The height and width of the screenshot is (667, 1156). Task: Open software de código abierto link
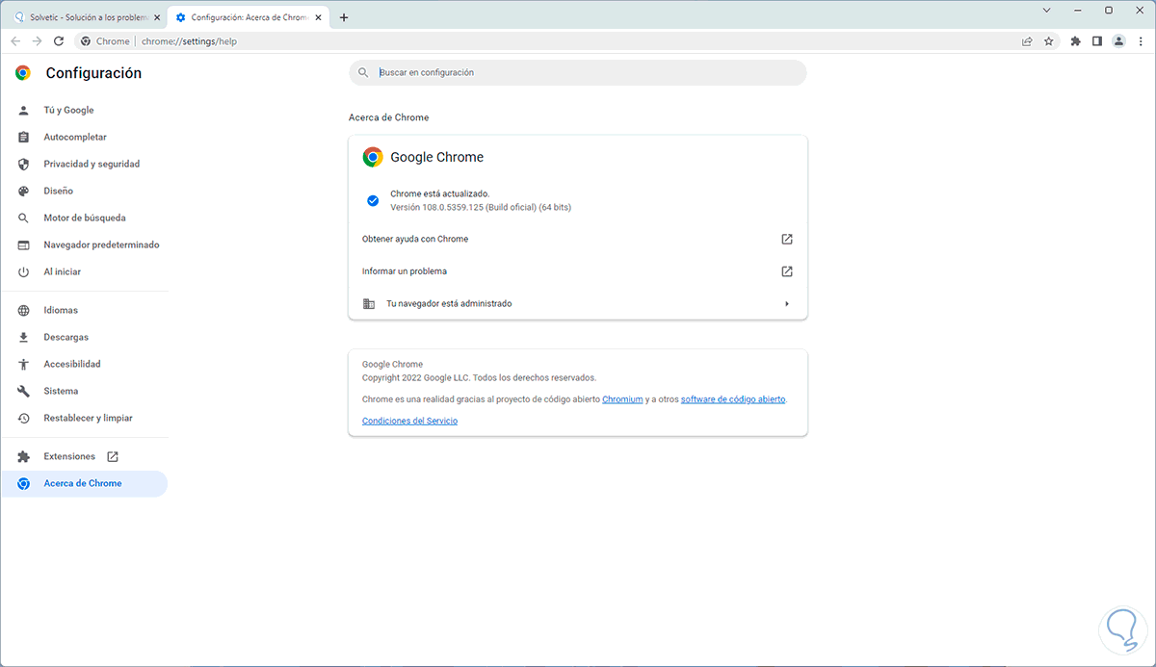(x=733, y=398)
